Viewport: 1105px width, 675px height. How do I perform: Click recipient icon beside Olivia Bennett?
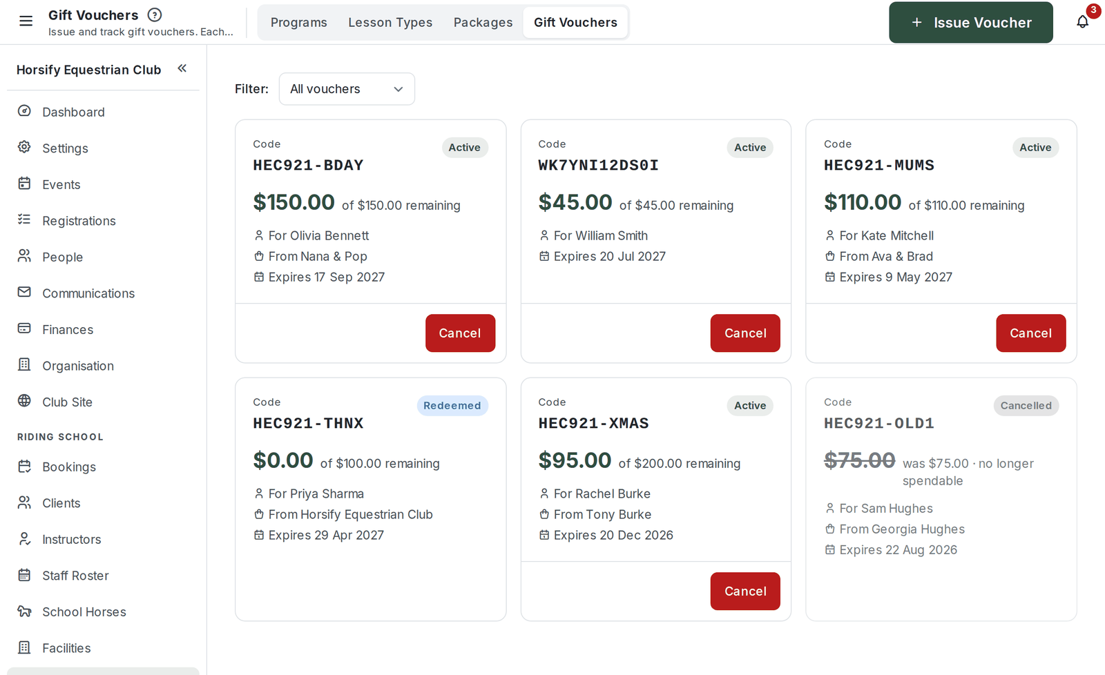coord(259,235)
